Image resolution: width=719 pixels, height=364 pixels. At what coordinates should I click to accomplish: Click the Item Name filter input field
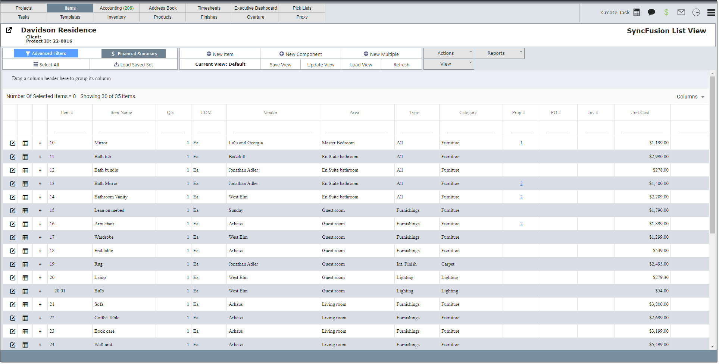[x=124, y=129]
